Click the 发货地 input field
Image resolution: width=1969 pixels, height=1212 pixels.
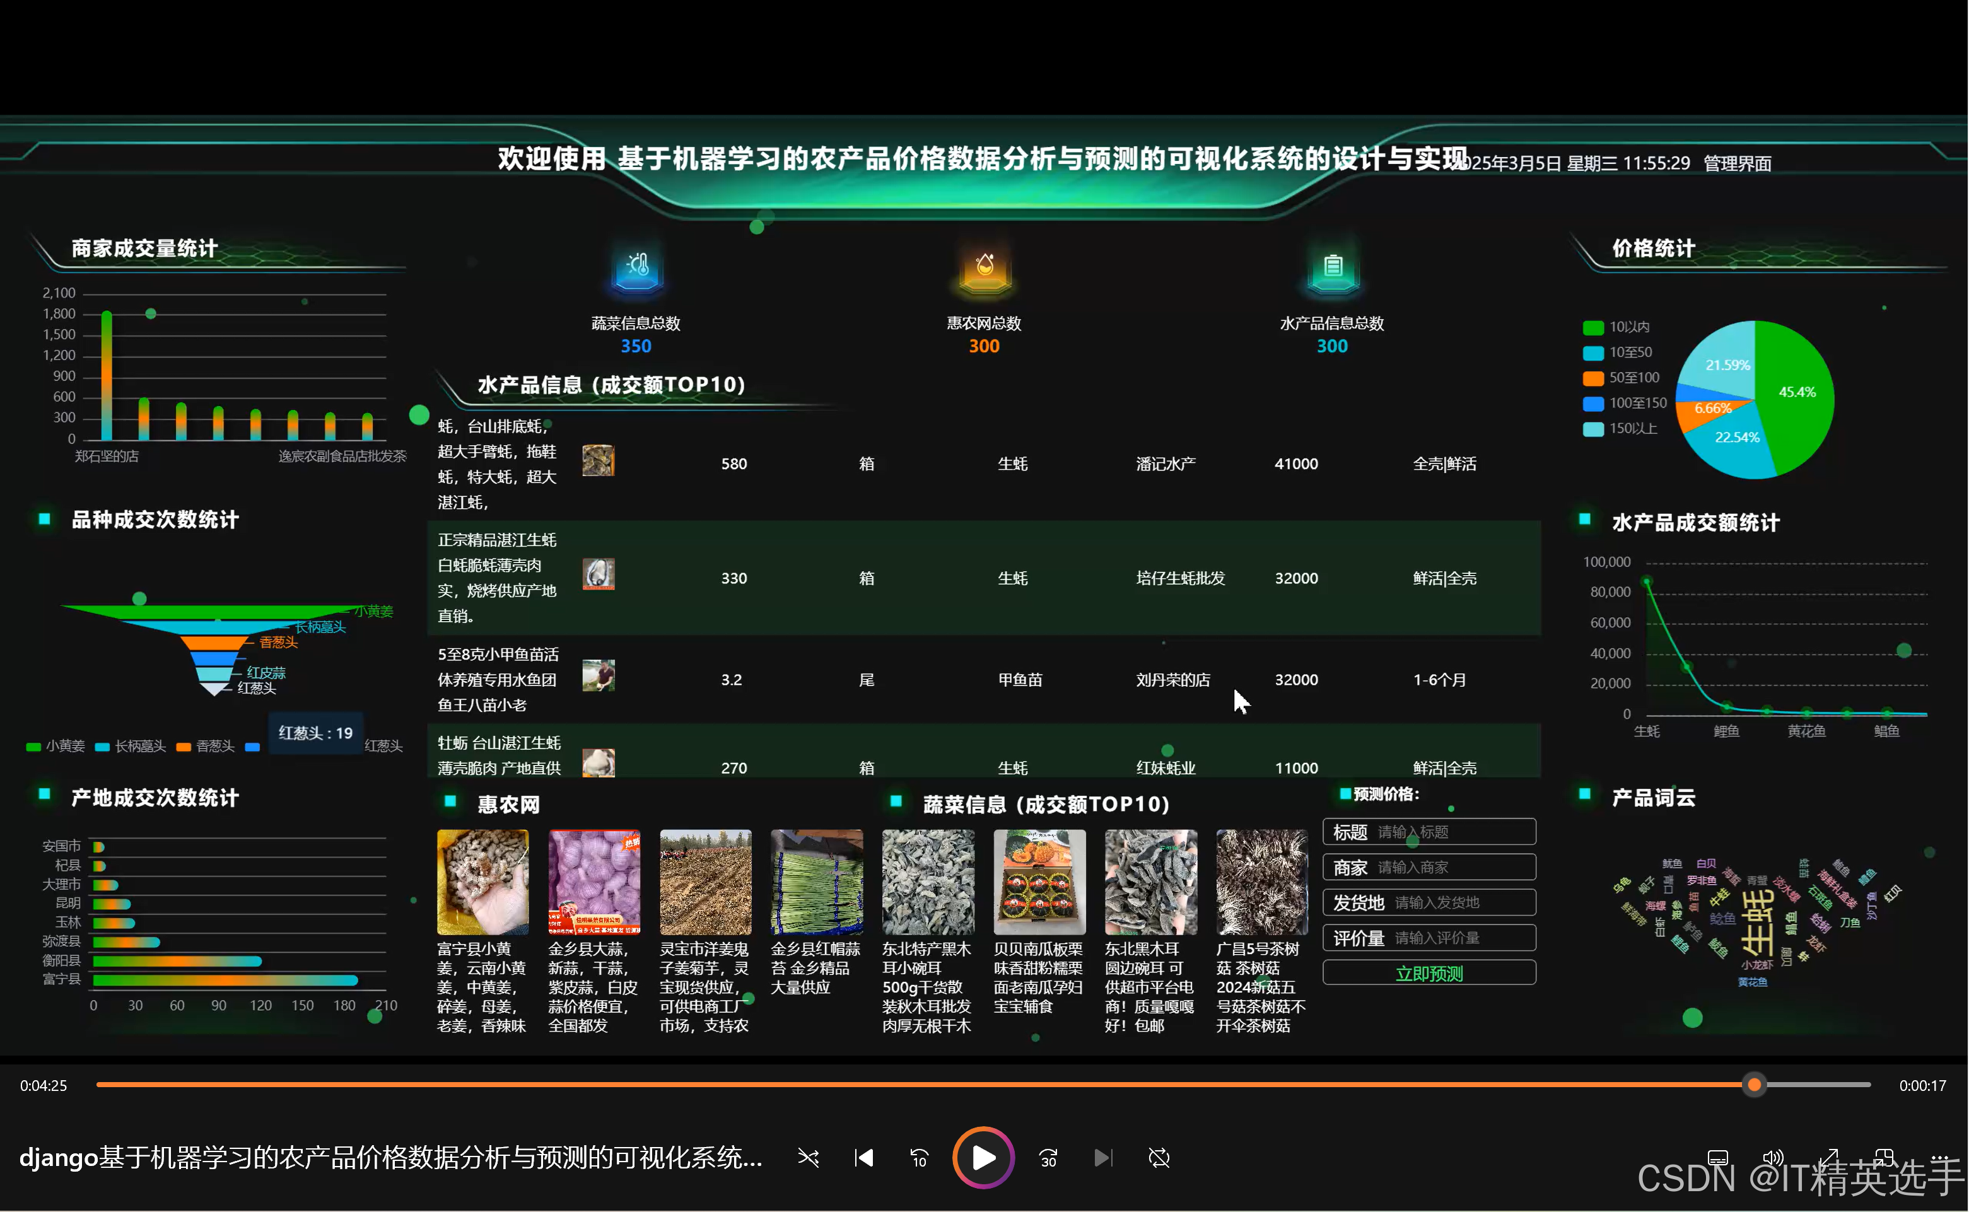tap(1430, 902)
